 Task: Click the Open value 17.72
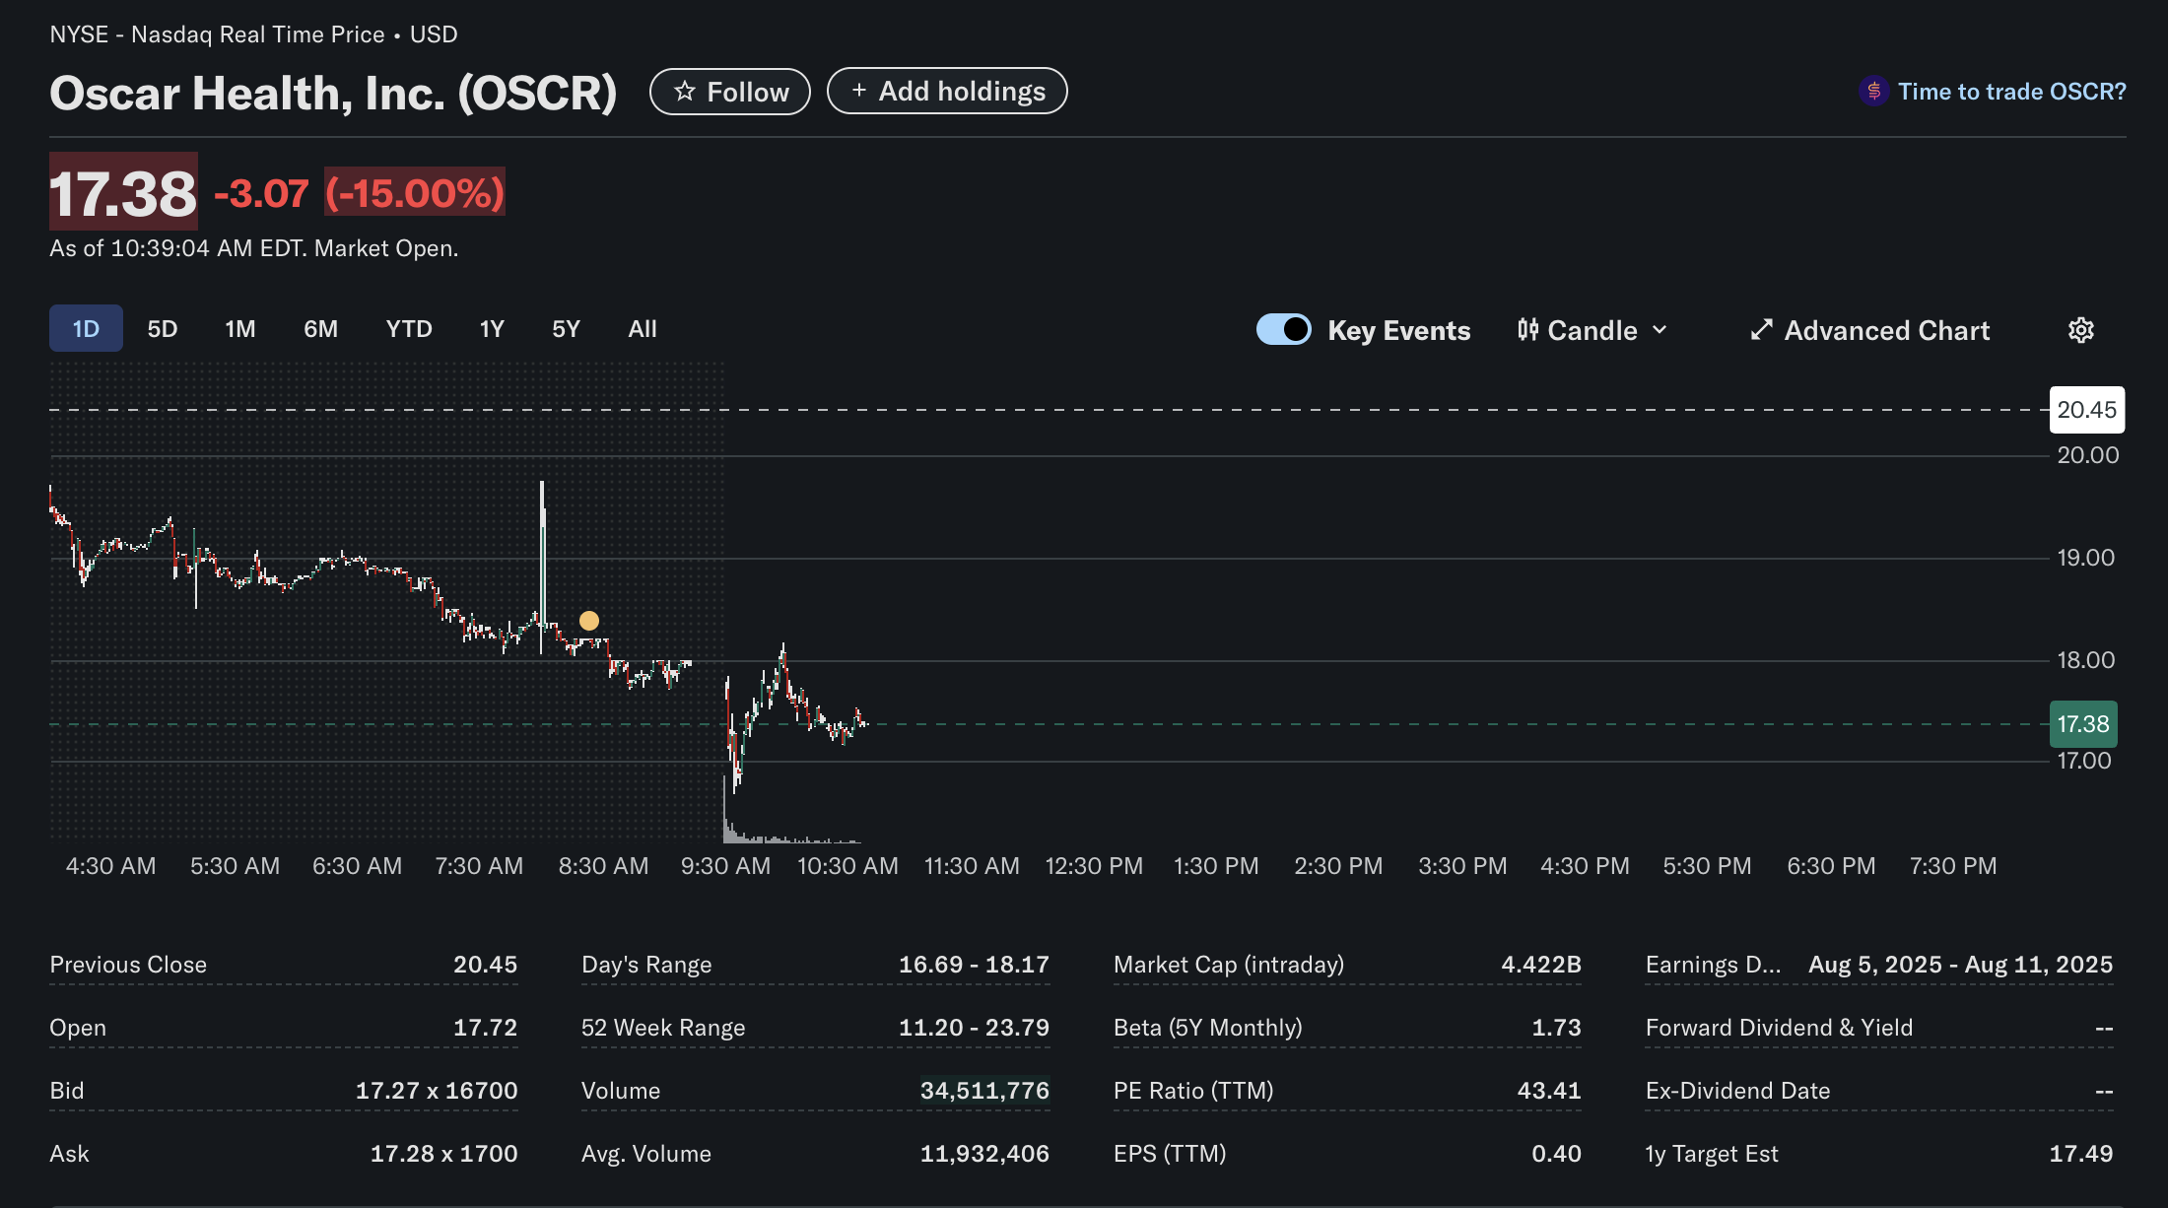[485, 1028]
